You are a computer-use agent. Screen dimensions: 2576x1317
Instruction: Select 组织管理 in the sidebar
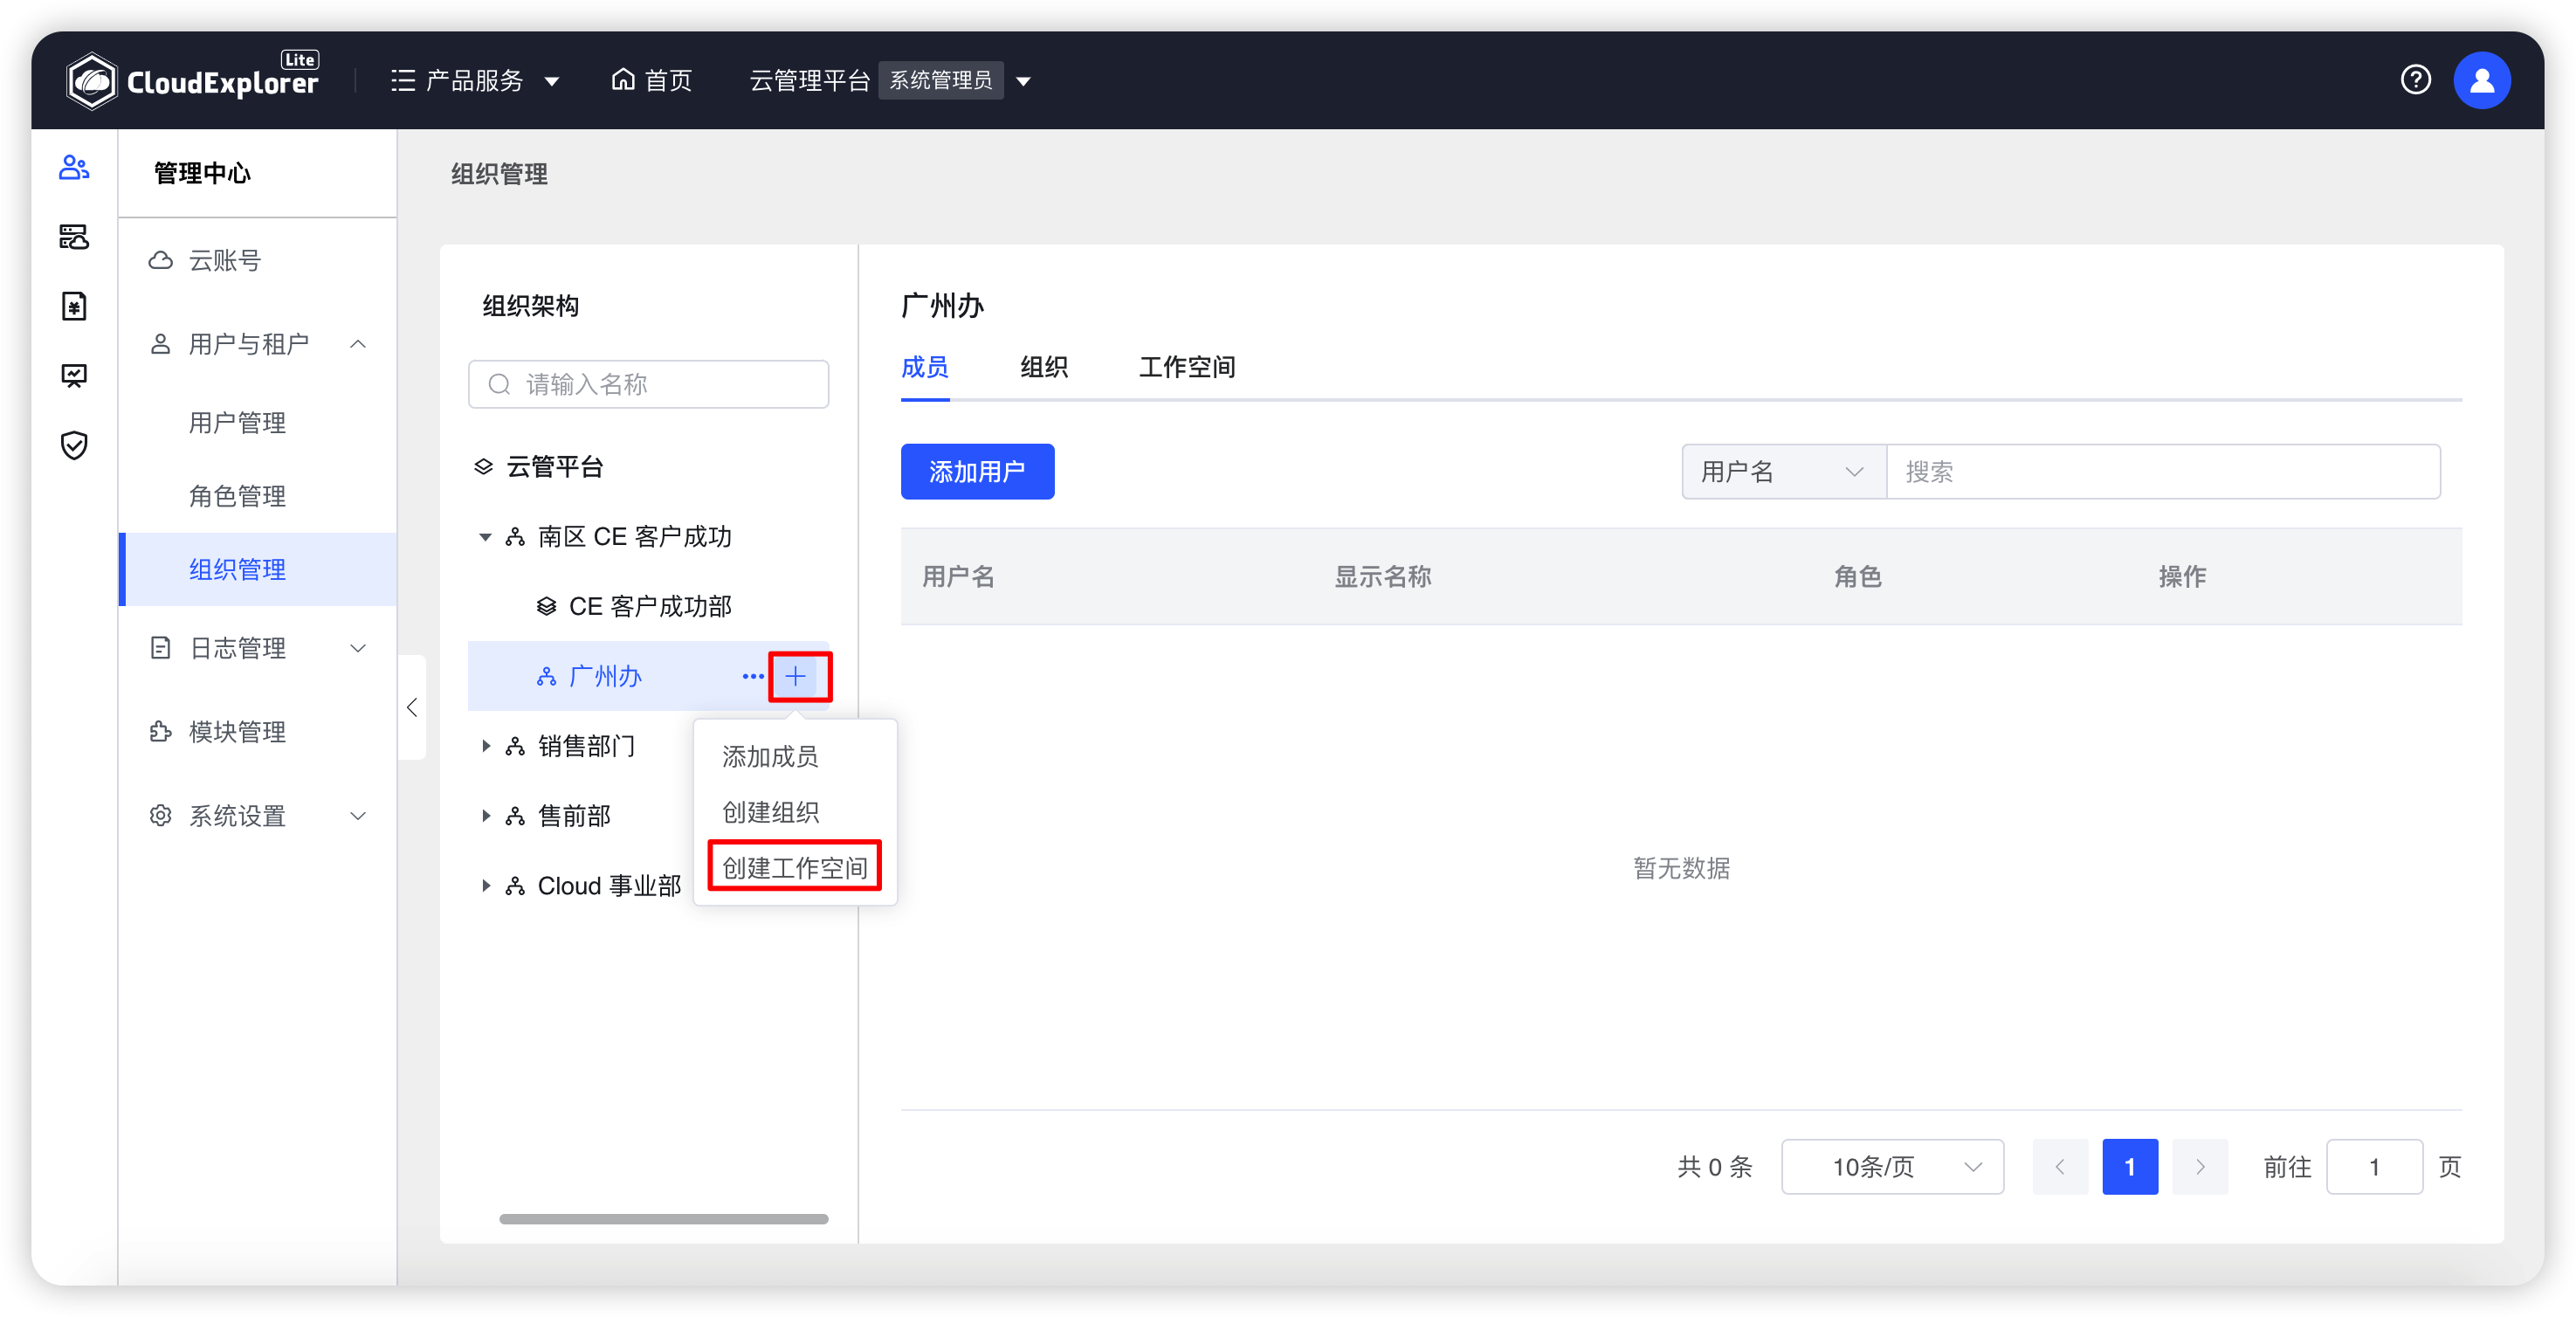(x=258, y=569)
